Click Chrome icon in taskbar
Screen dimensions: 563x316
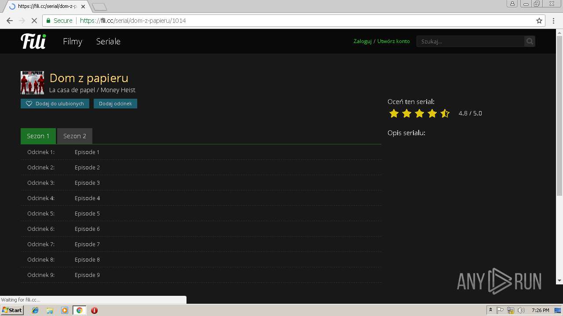pyautogui.click(x=79, y=310)
